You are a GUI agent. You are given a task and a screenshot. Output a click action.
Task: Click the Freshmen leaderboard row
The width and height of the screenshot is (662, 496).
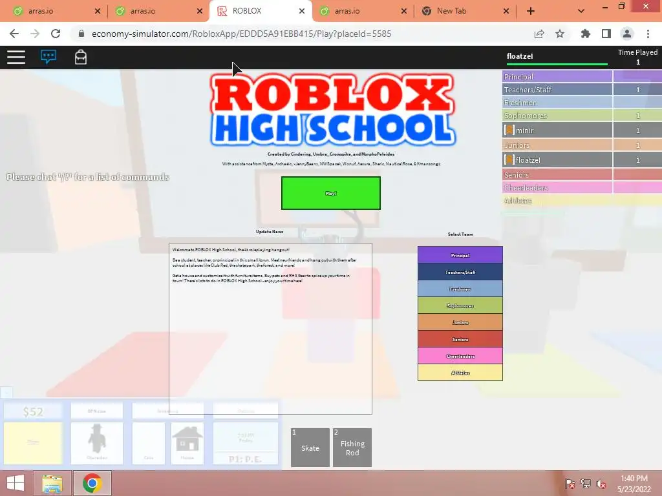point(582,103)
